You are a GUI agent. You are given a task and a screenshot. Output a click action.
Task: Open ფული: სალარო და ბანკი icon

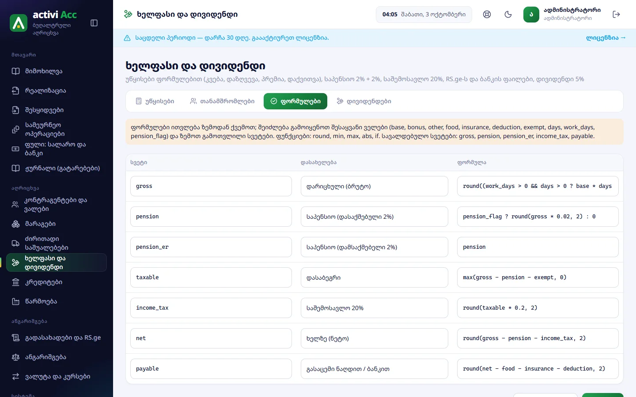click(15, 149)
